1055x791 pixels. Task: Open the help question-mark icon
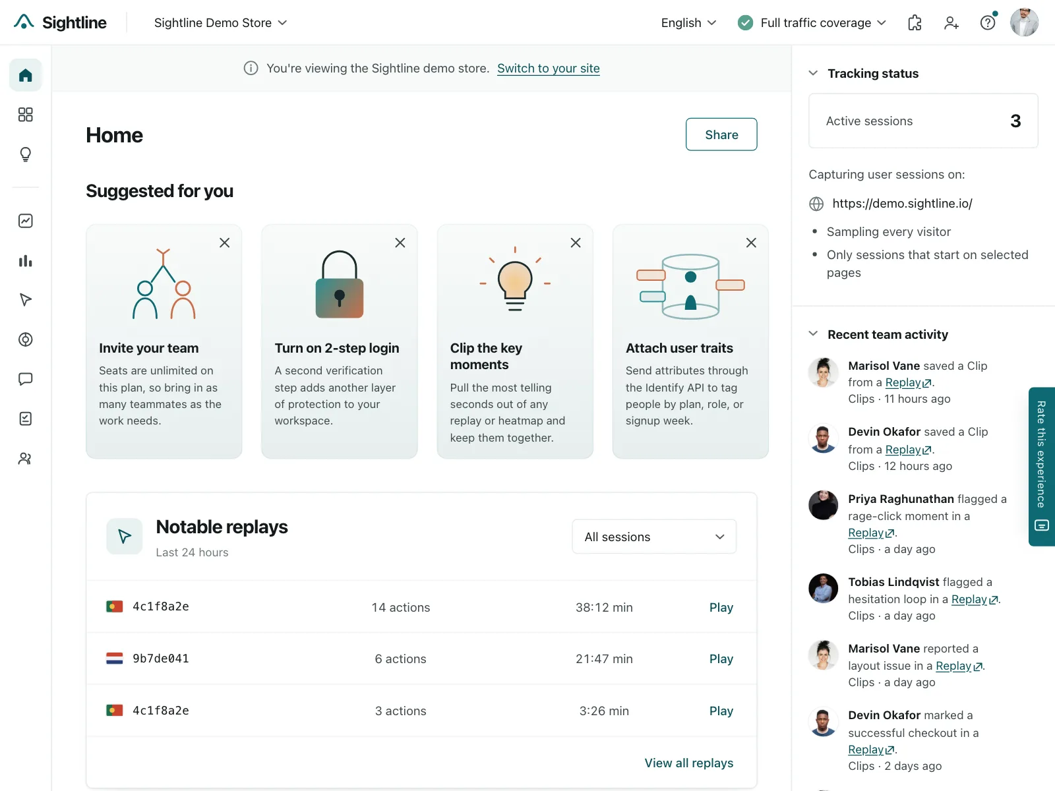tap(988, 22)
